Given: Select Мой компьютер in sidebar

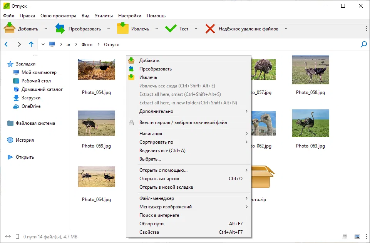Looking at the screenshot, I should click(x=39, y=72).
